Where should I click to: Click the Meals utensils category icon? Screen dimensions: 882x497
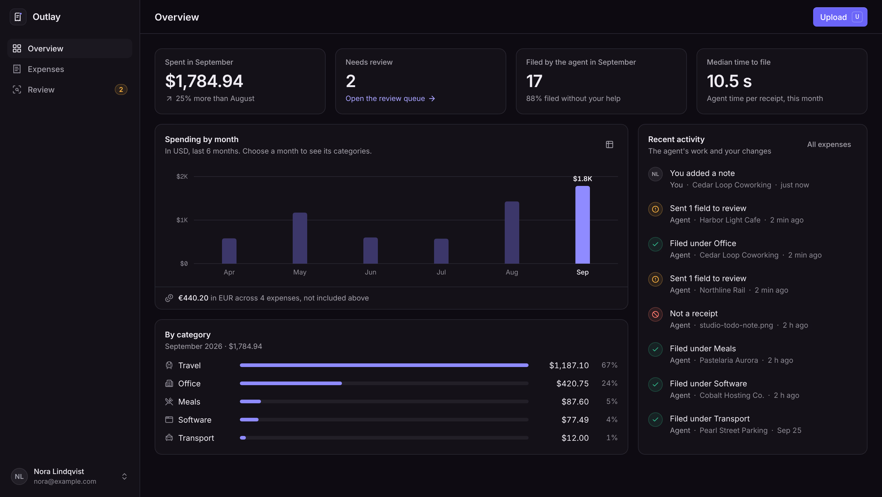(x=169, y=401)
